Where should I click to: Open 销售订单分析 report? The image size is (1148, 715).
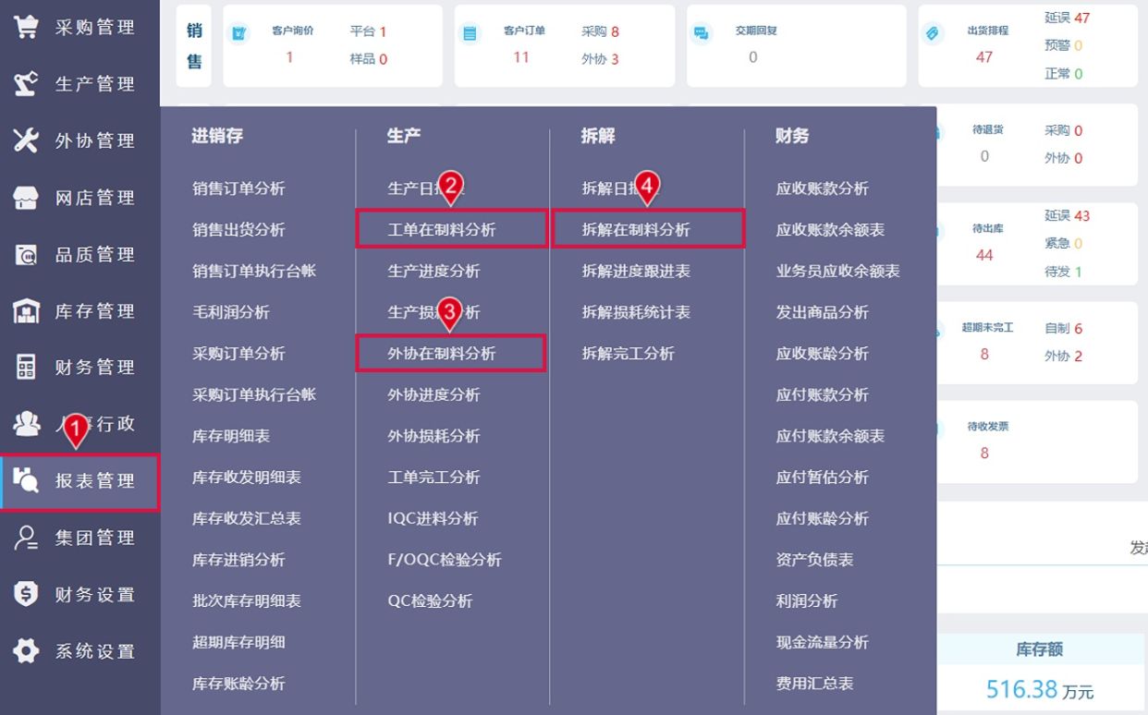[238, 188]
